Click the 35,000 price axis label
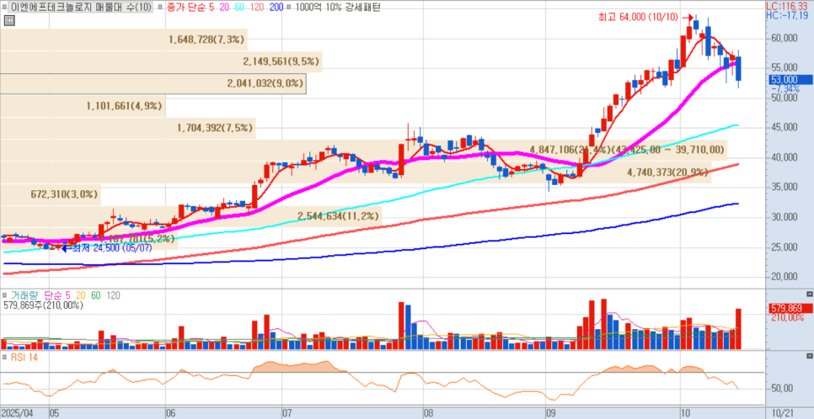This screenshot has height=419, width=814. [784, 187]
